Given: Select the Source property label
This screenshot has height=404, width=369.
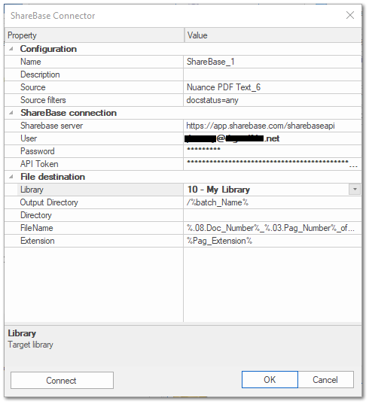Looking at the screenshot, I should pos(32,87).
